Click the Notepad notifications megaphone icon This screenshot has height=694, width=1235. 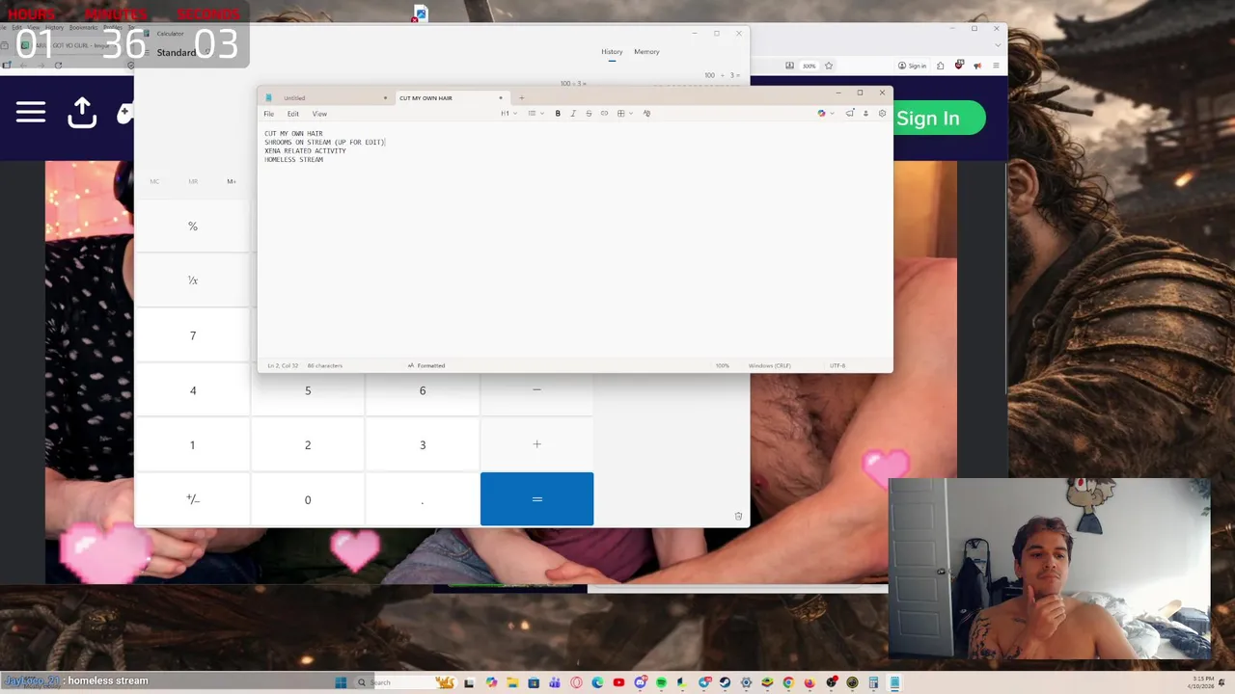pos(850,114)
